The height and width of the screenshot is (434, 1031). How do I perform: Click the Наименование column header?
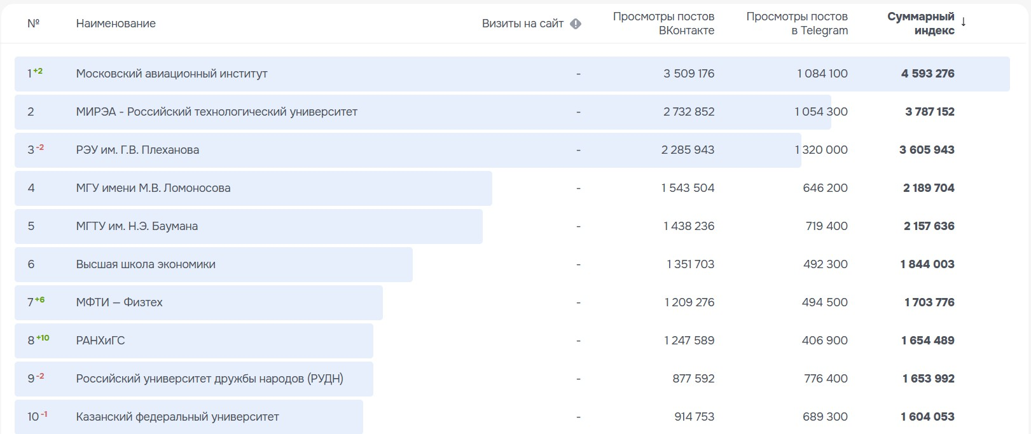click(x=116, y=24)
